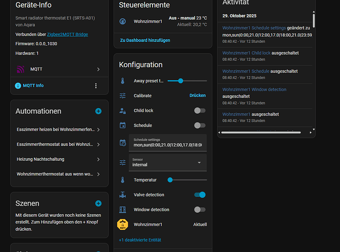Image resolution: width=340 pixels, height=252 pixels.
Task: Click the activity scroll up arrow
Action: pyautogui.click(x=314, y=12)
